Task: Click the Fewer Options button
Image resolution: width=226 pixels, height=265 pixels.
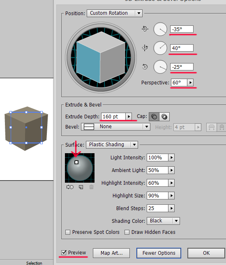Action: 159,253
